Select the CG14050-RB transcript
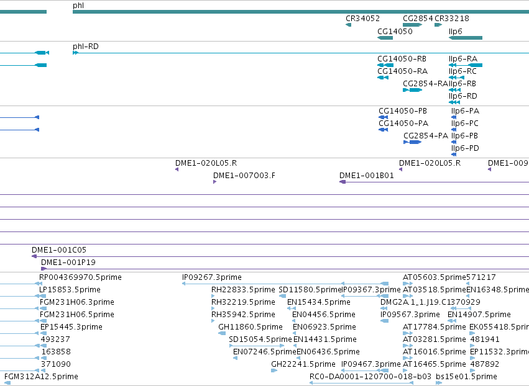Screen dimensions: 529x386 402,59
